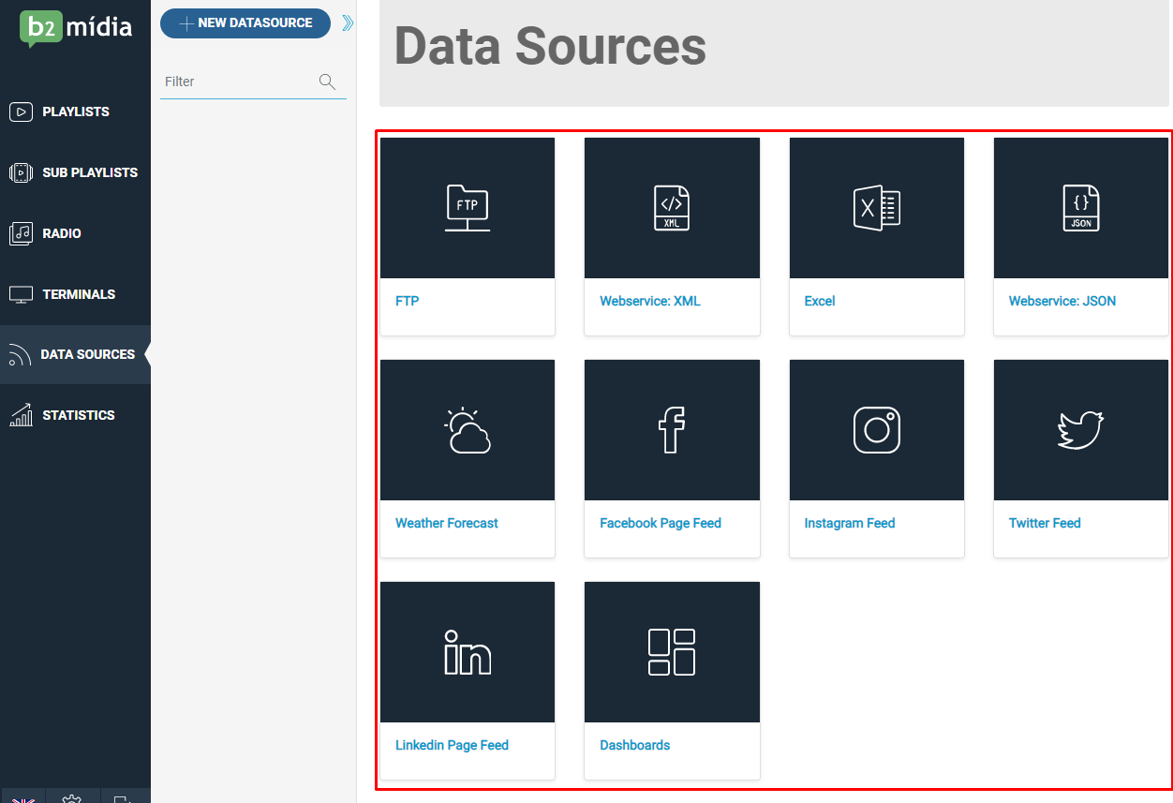This screenshot has width=1173, height=803.
Task: Open the FTP link
Action: point(408,301)
